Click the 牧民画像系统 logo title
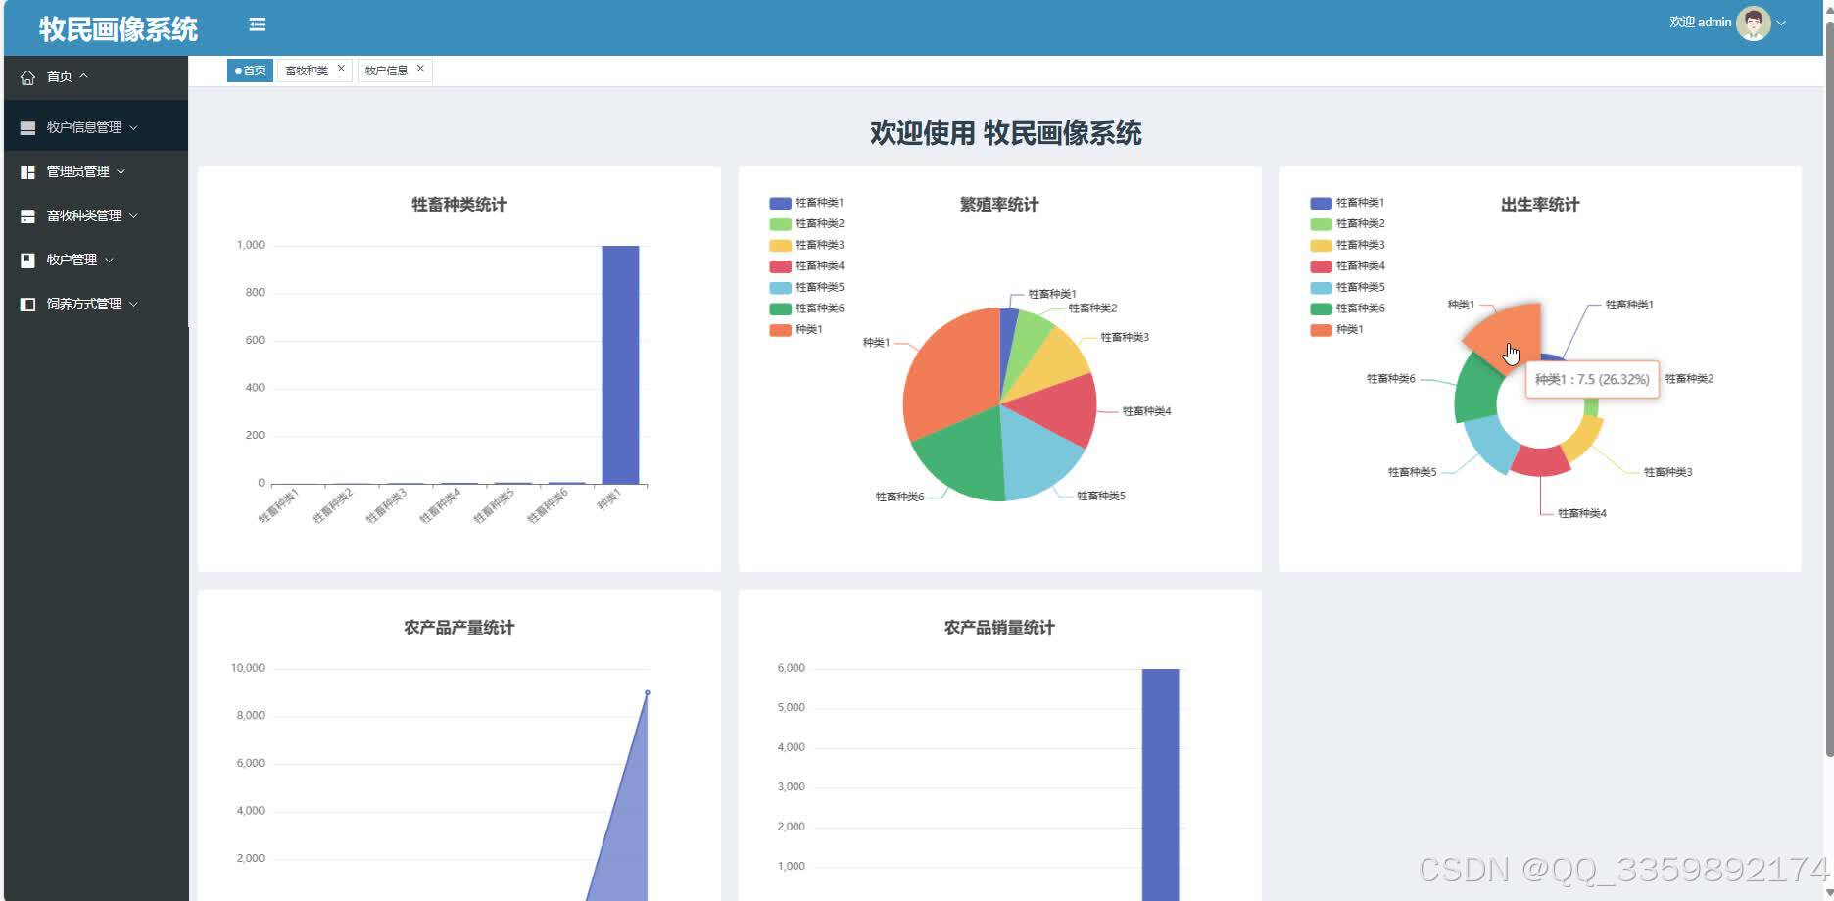The image size is (1834, 901). (x=119, y=29)
